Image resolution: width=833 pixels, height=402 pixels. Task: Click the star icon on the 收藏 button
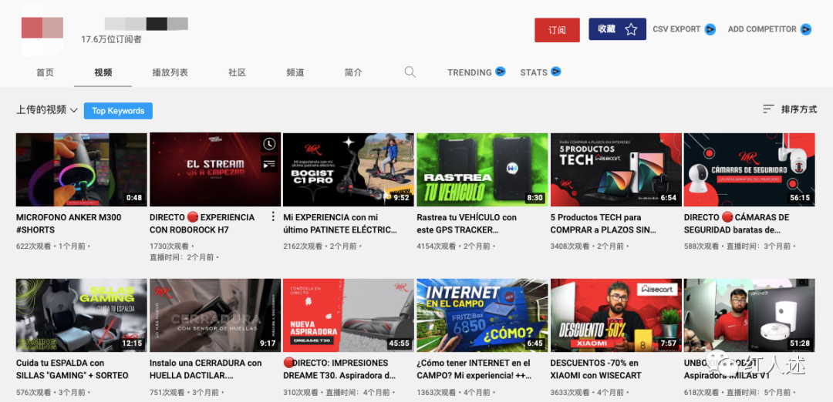tap(631, 29)
